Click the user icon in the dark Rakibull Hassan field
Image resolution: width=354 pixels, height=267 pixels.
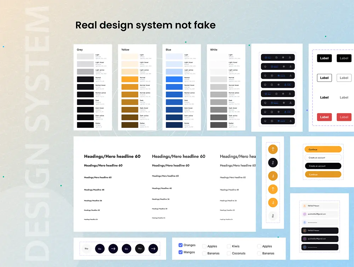tap(304, 230)
